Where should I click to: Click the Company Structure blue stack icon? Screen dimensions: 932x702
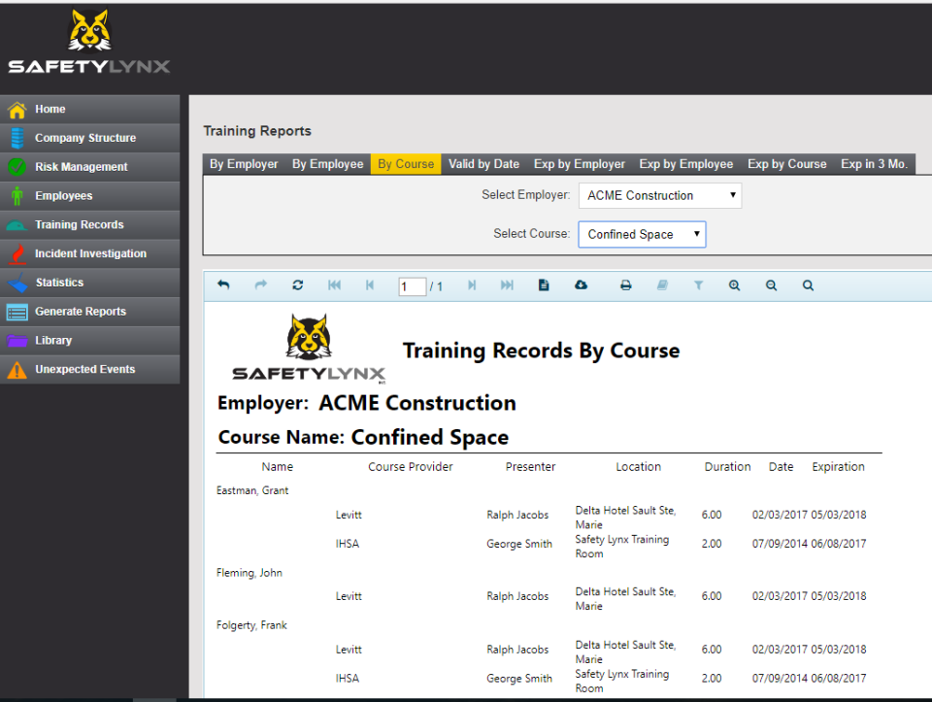(x=17, y=138)
